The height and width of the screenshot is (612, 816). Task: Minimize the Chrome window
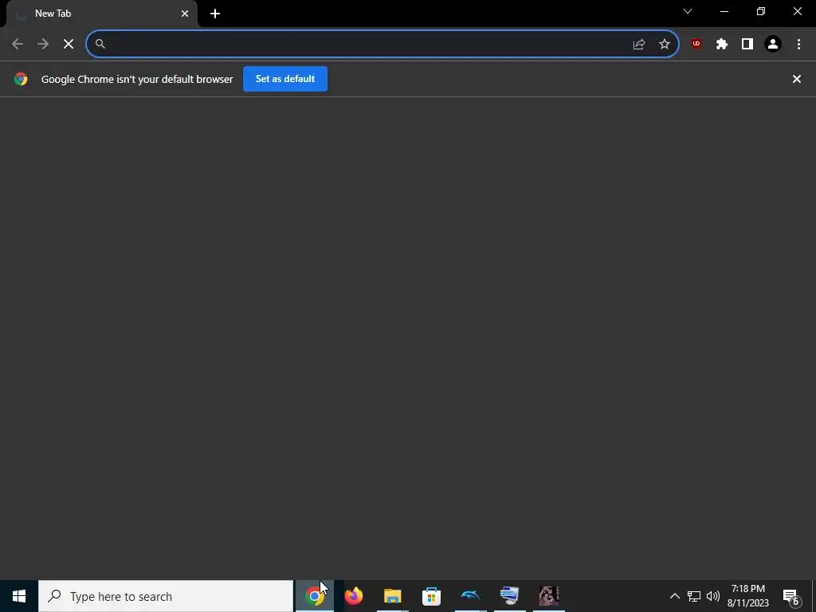coord(724,11)
